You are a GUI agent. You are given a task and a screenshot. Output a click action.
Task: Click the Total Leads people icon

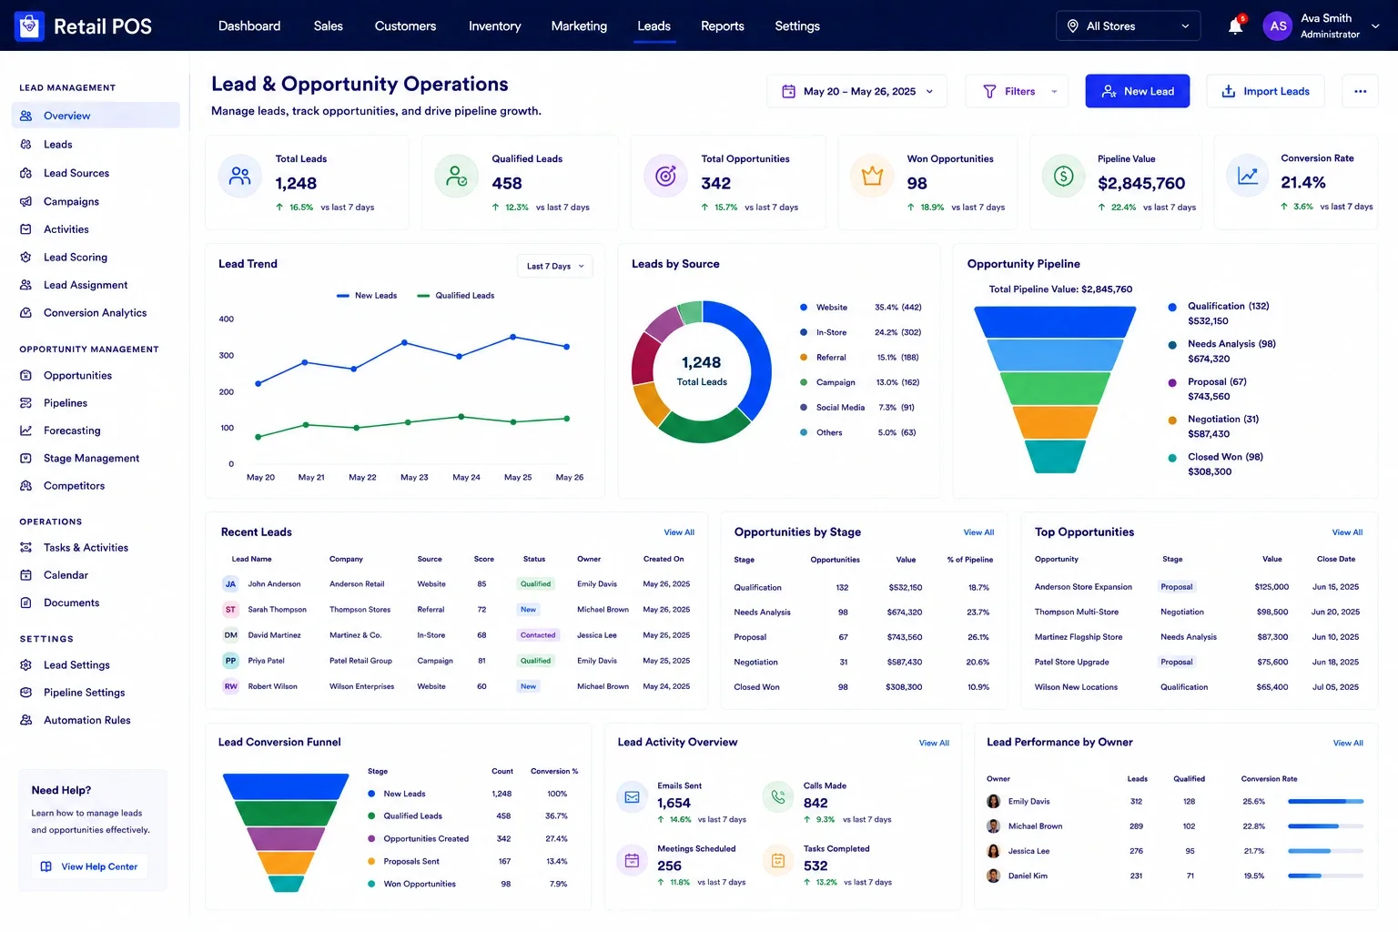coord(240,177)
